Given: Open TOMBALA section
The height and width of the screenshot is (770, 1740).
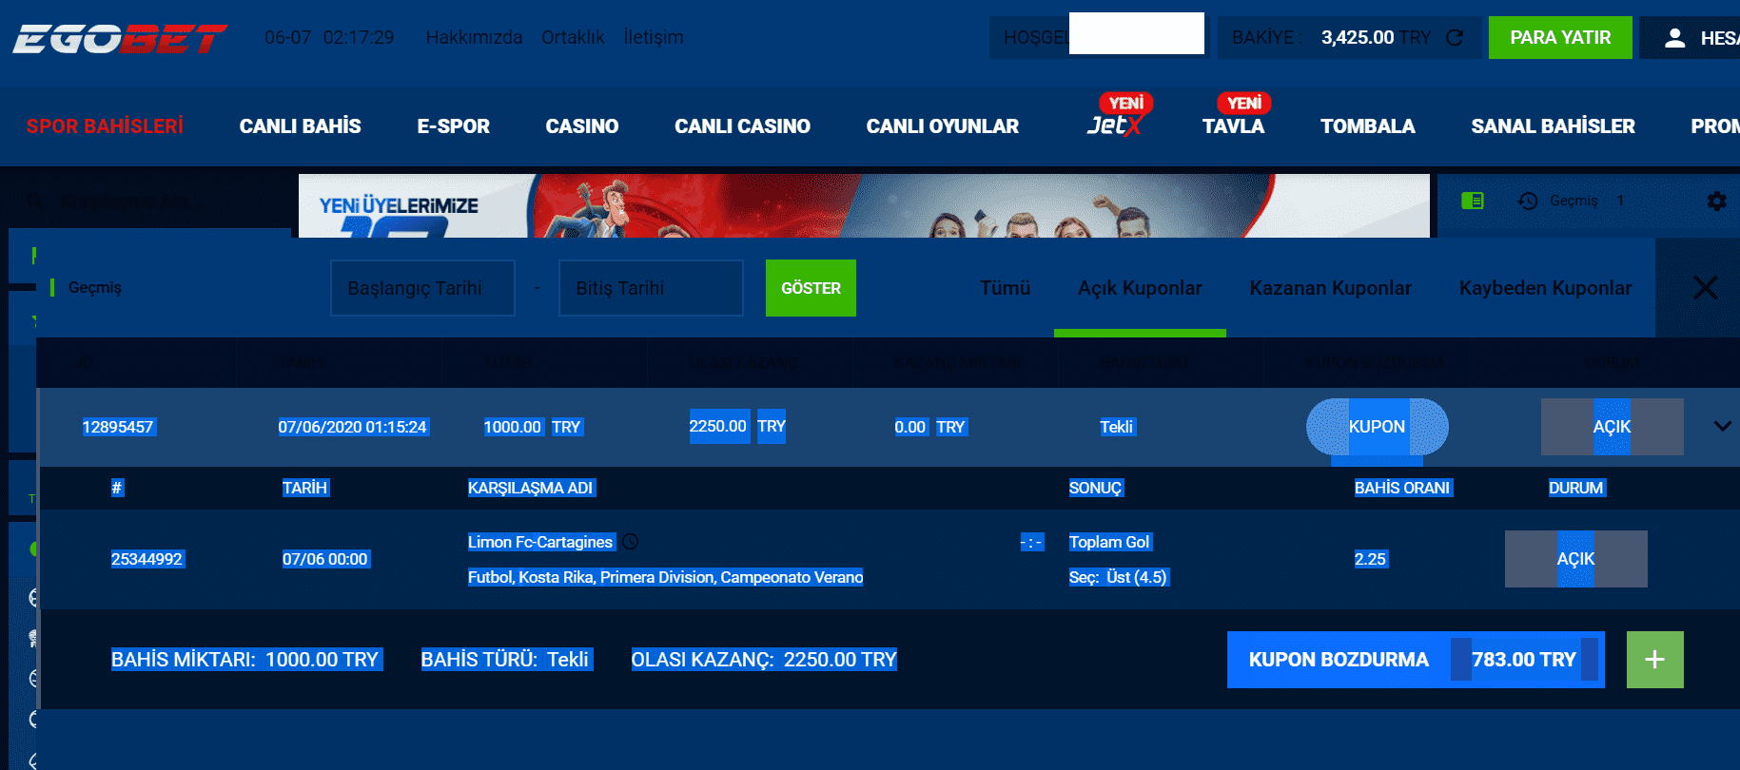Looking at the screenshot, I should click(1367, 126).
